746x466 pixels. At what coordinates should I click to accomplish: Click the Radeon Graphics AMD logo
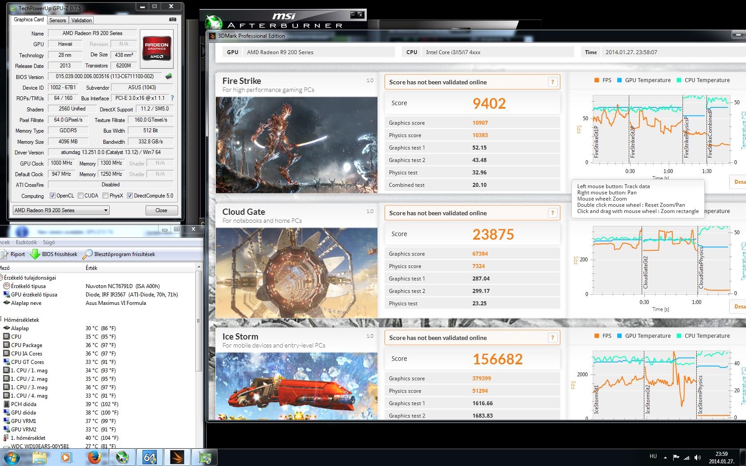click(157, 48)
